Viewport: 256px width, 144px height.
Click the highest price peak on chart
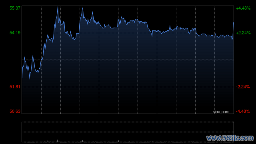(x=58, y=7)
